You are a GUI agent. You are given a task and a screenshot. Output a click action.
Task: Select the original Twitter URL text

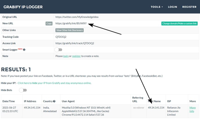77,17
